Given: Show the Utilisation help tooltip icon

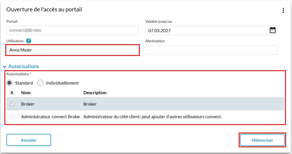Looking at the screenshot, I should pos(29,41).
